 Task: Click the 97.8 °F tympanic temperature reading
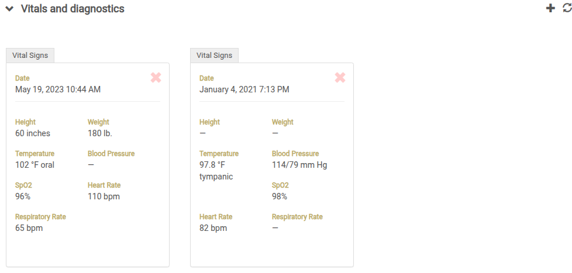pos(216,170)
